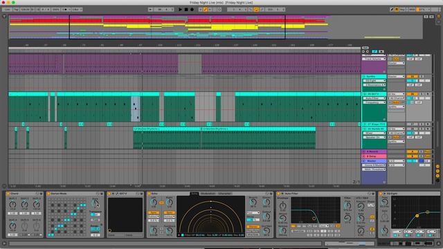Click the Tap tempo button
Viewport: 443px width, 249px height.
click(x=16, y=9)
